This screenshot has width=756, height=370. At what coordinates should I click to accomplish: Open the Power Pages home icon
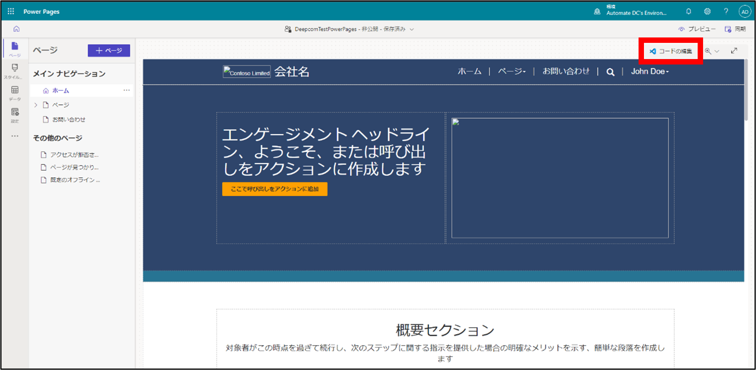16,29
